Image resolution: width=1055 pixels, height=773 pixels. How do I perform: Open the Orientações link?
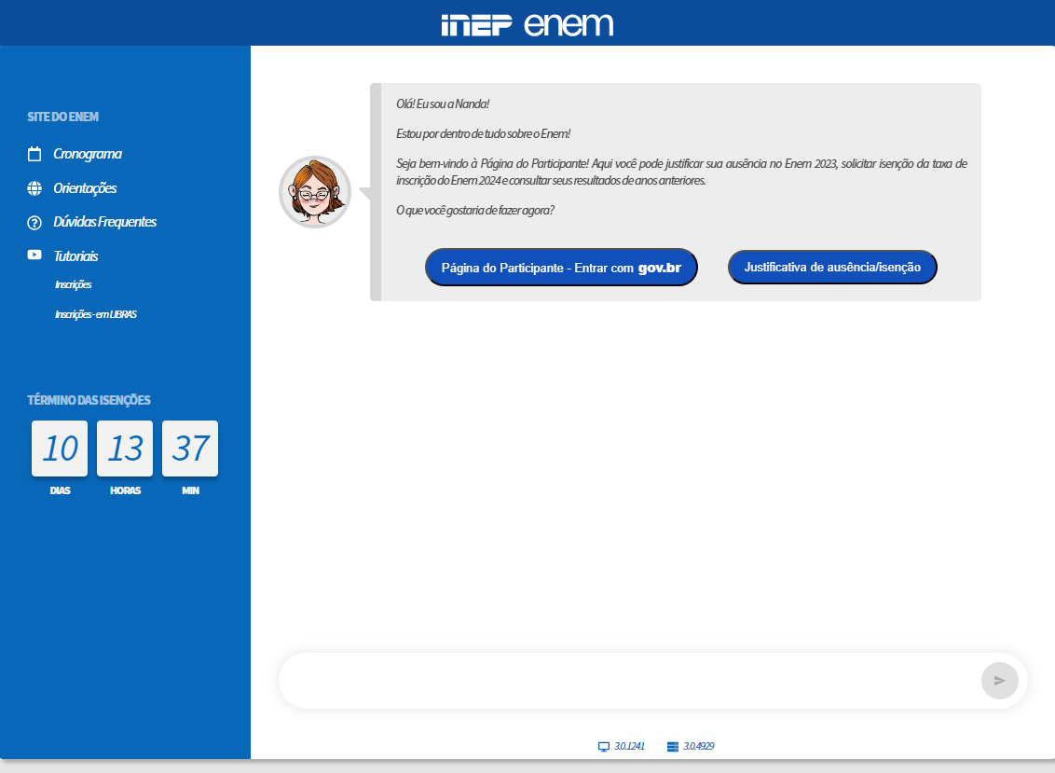coord(85,188)
